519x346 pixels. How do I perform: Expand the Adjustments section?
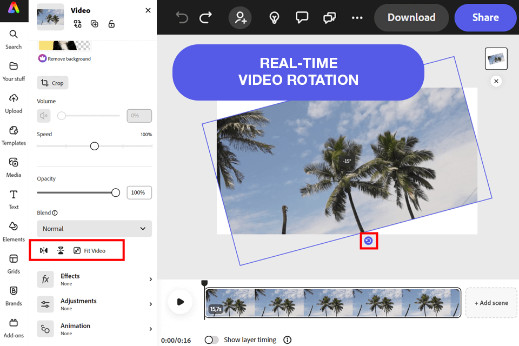[94, 304]
